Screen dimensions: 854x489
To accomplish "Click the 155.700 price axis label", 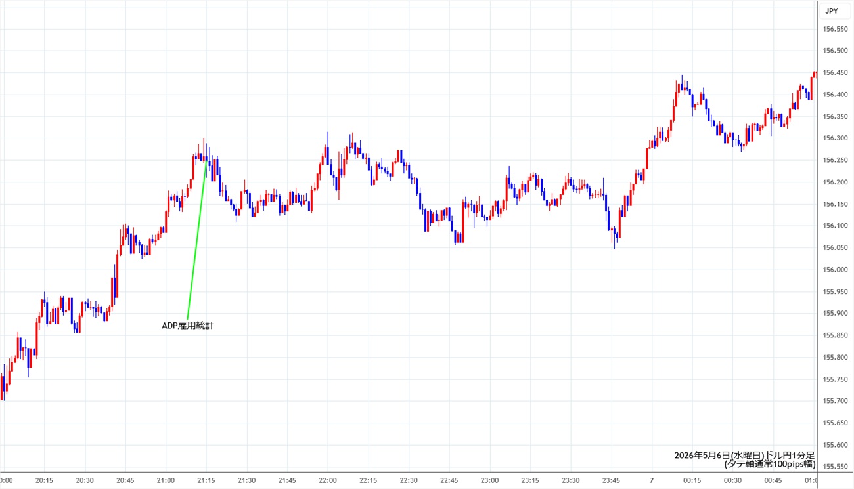I will (x=836, y=401).
